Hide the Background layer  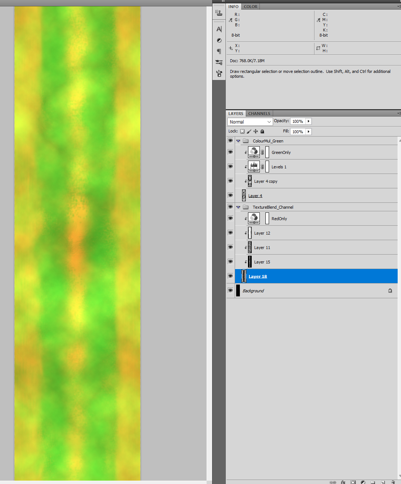click(230, 290)
